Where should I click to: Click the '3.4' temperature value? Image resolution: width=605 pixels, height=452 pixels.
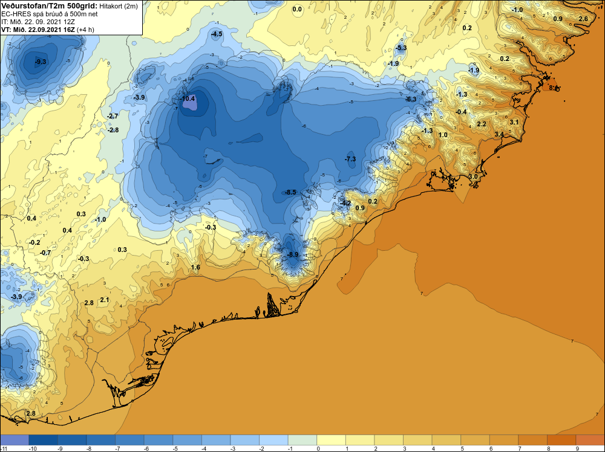click(499, 134)
